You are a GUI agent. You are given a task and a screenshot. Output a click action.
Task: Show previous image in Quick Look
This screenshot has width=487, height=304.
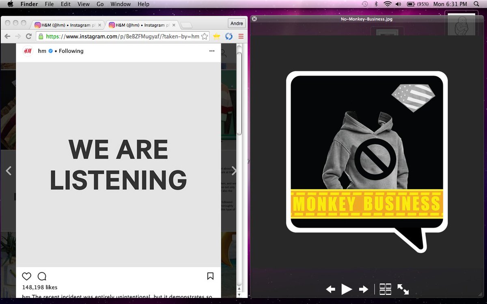[331, 289]
